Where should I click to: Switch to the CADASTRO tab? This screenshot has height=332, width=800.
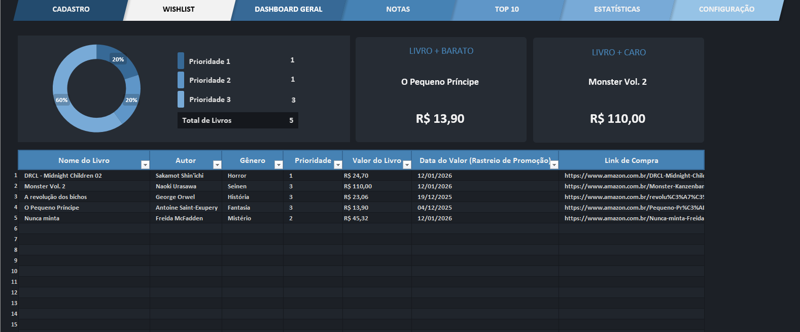[71, 10]
